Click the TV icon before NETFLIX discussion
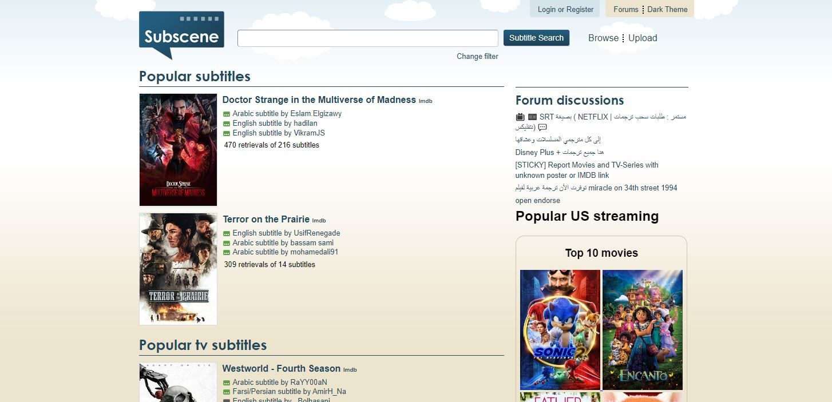Viewport: 832px width, 402px height. (520, 117)
